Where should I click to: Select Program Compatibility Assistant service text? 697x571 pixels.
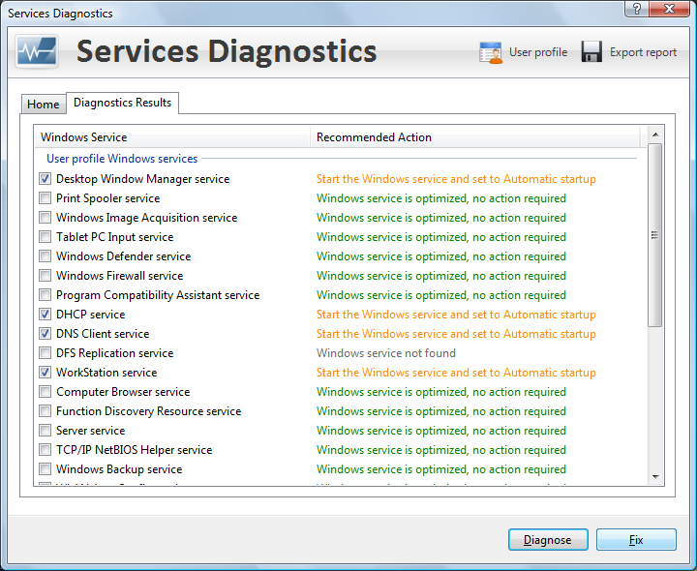[x=158, y=295]
